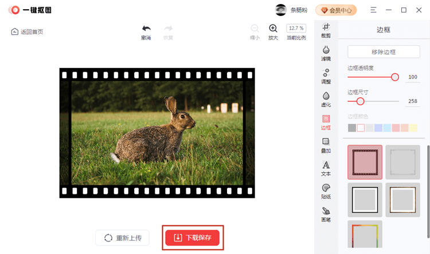Screen dimensions: 430x254
Task: Pick the light blue-violet color swatch
Action: [378, 128]
